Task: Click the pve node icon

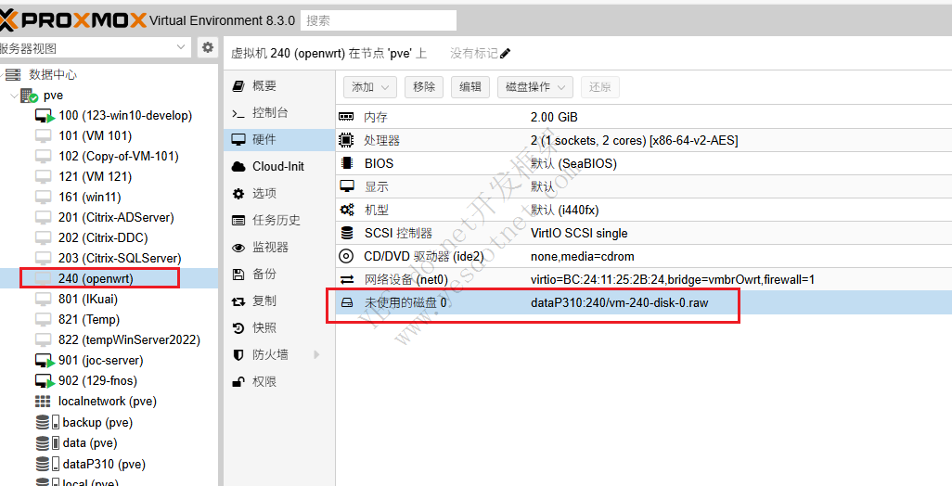Action: pos(29,96)
